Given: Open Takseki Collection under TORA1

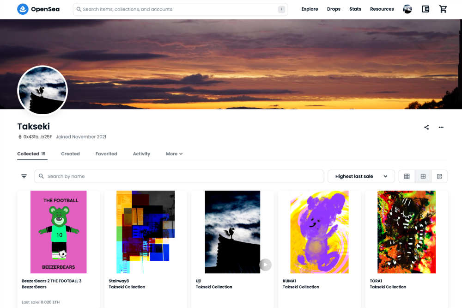Looking at the screenshot, I should [x=388, y=287].
